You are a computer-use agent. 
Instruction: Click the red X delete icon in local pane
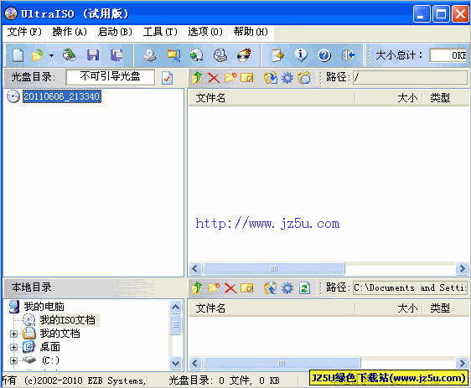(230, 288)
